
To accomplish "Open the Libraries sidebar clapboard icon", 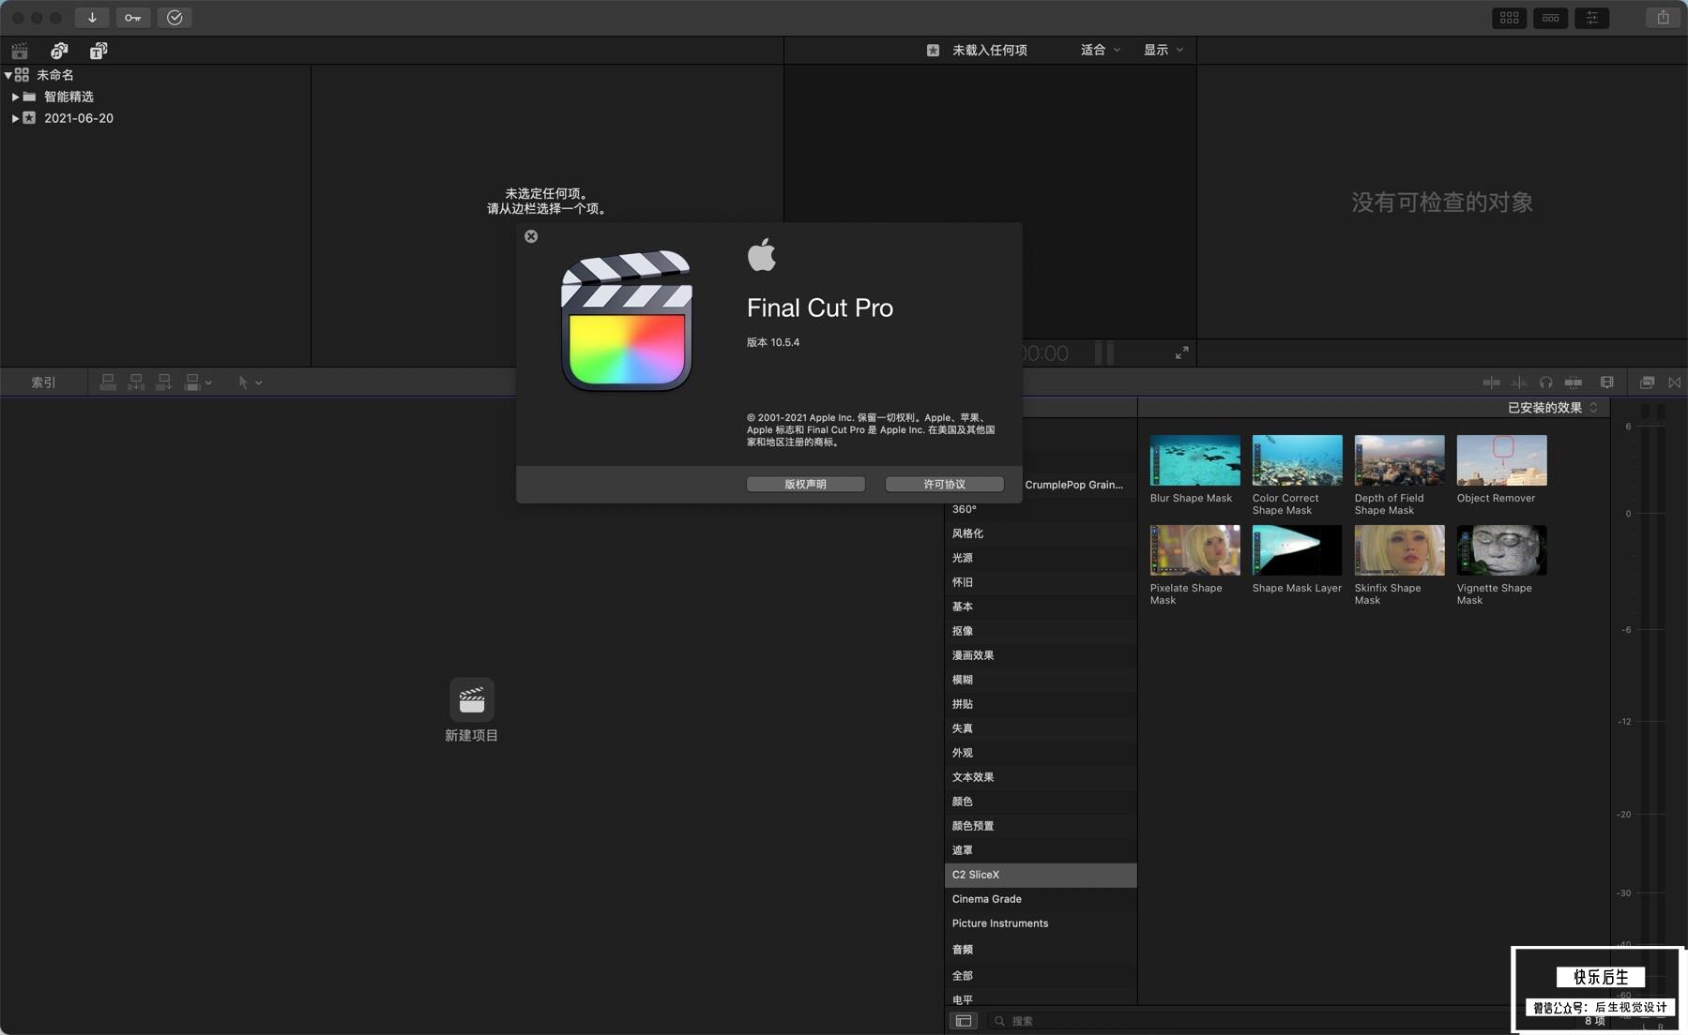I will (20, 51).
